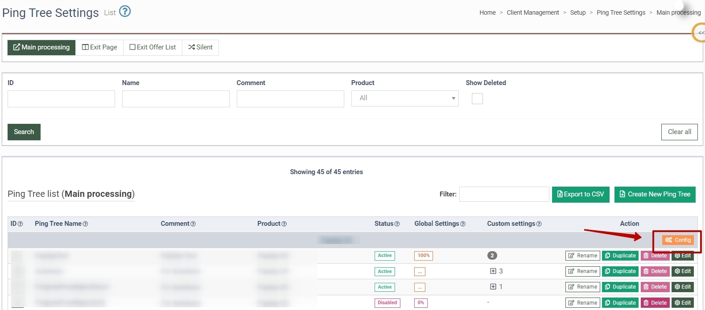Open the Exit Offer List tab
The height and width of the screenshot is (310, 705).
(153, 47)
